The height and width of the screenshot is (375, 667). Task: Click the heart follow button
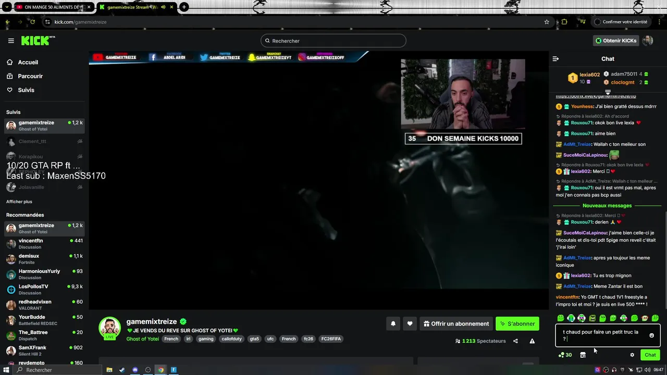click(x=410, y=323)
